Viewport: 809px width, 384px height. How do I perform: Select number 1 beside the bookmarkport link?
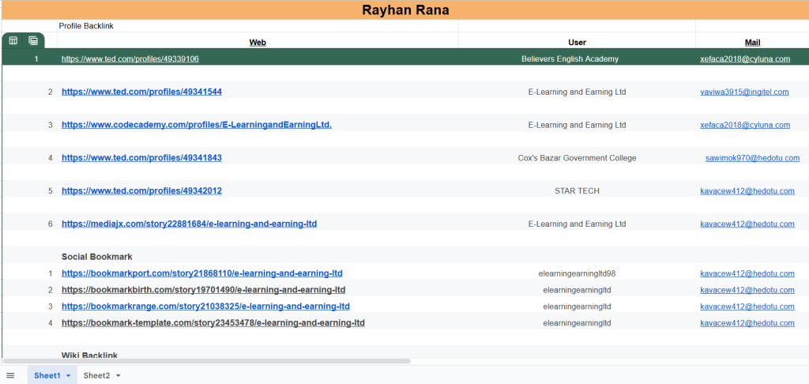coord(50,273)
